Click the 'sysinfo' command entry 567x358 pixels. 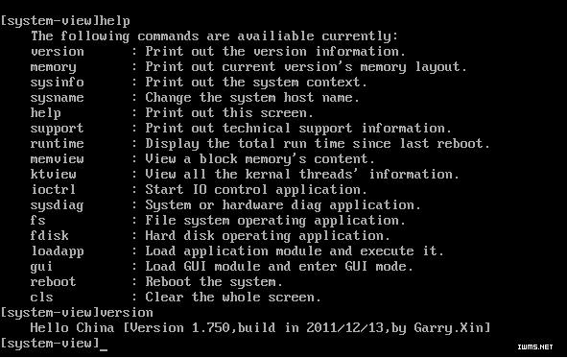click(58, 83)
